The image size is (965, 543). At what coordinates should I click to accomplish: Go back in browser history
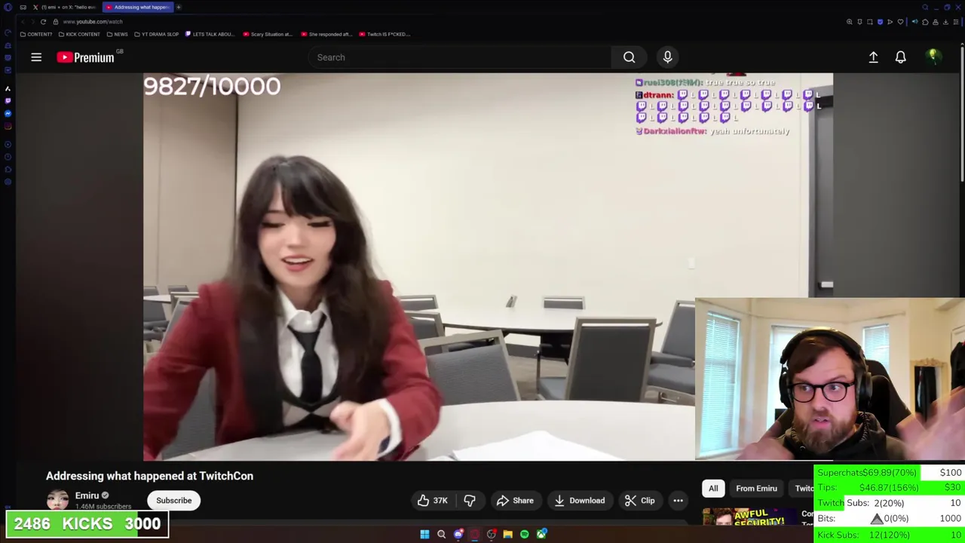tap(23, 22)
